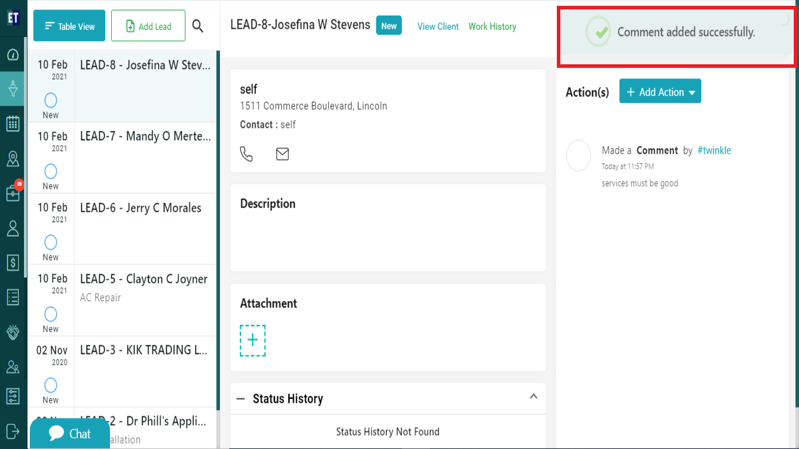The image size is (799, 449).
Task: Select the leads funnel icon in sidebar
Action: click(x=13, y=89)
